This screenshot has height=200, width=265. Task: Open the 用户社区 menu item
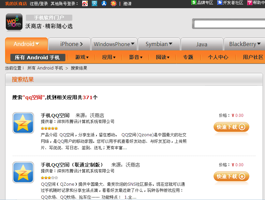click(x=253, y=57)
